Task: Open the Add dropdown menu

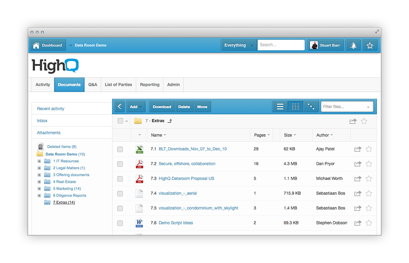Action: pos(136,107)
